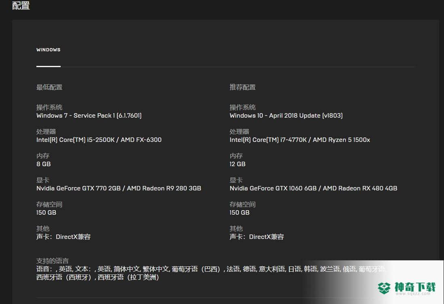Click 'Nvidia GeForce GTX 1060 6GB / AMD Radeon RX 480 4GB'
444x304 pixels.
tap(313, 188)
